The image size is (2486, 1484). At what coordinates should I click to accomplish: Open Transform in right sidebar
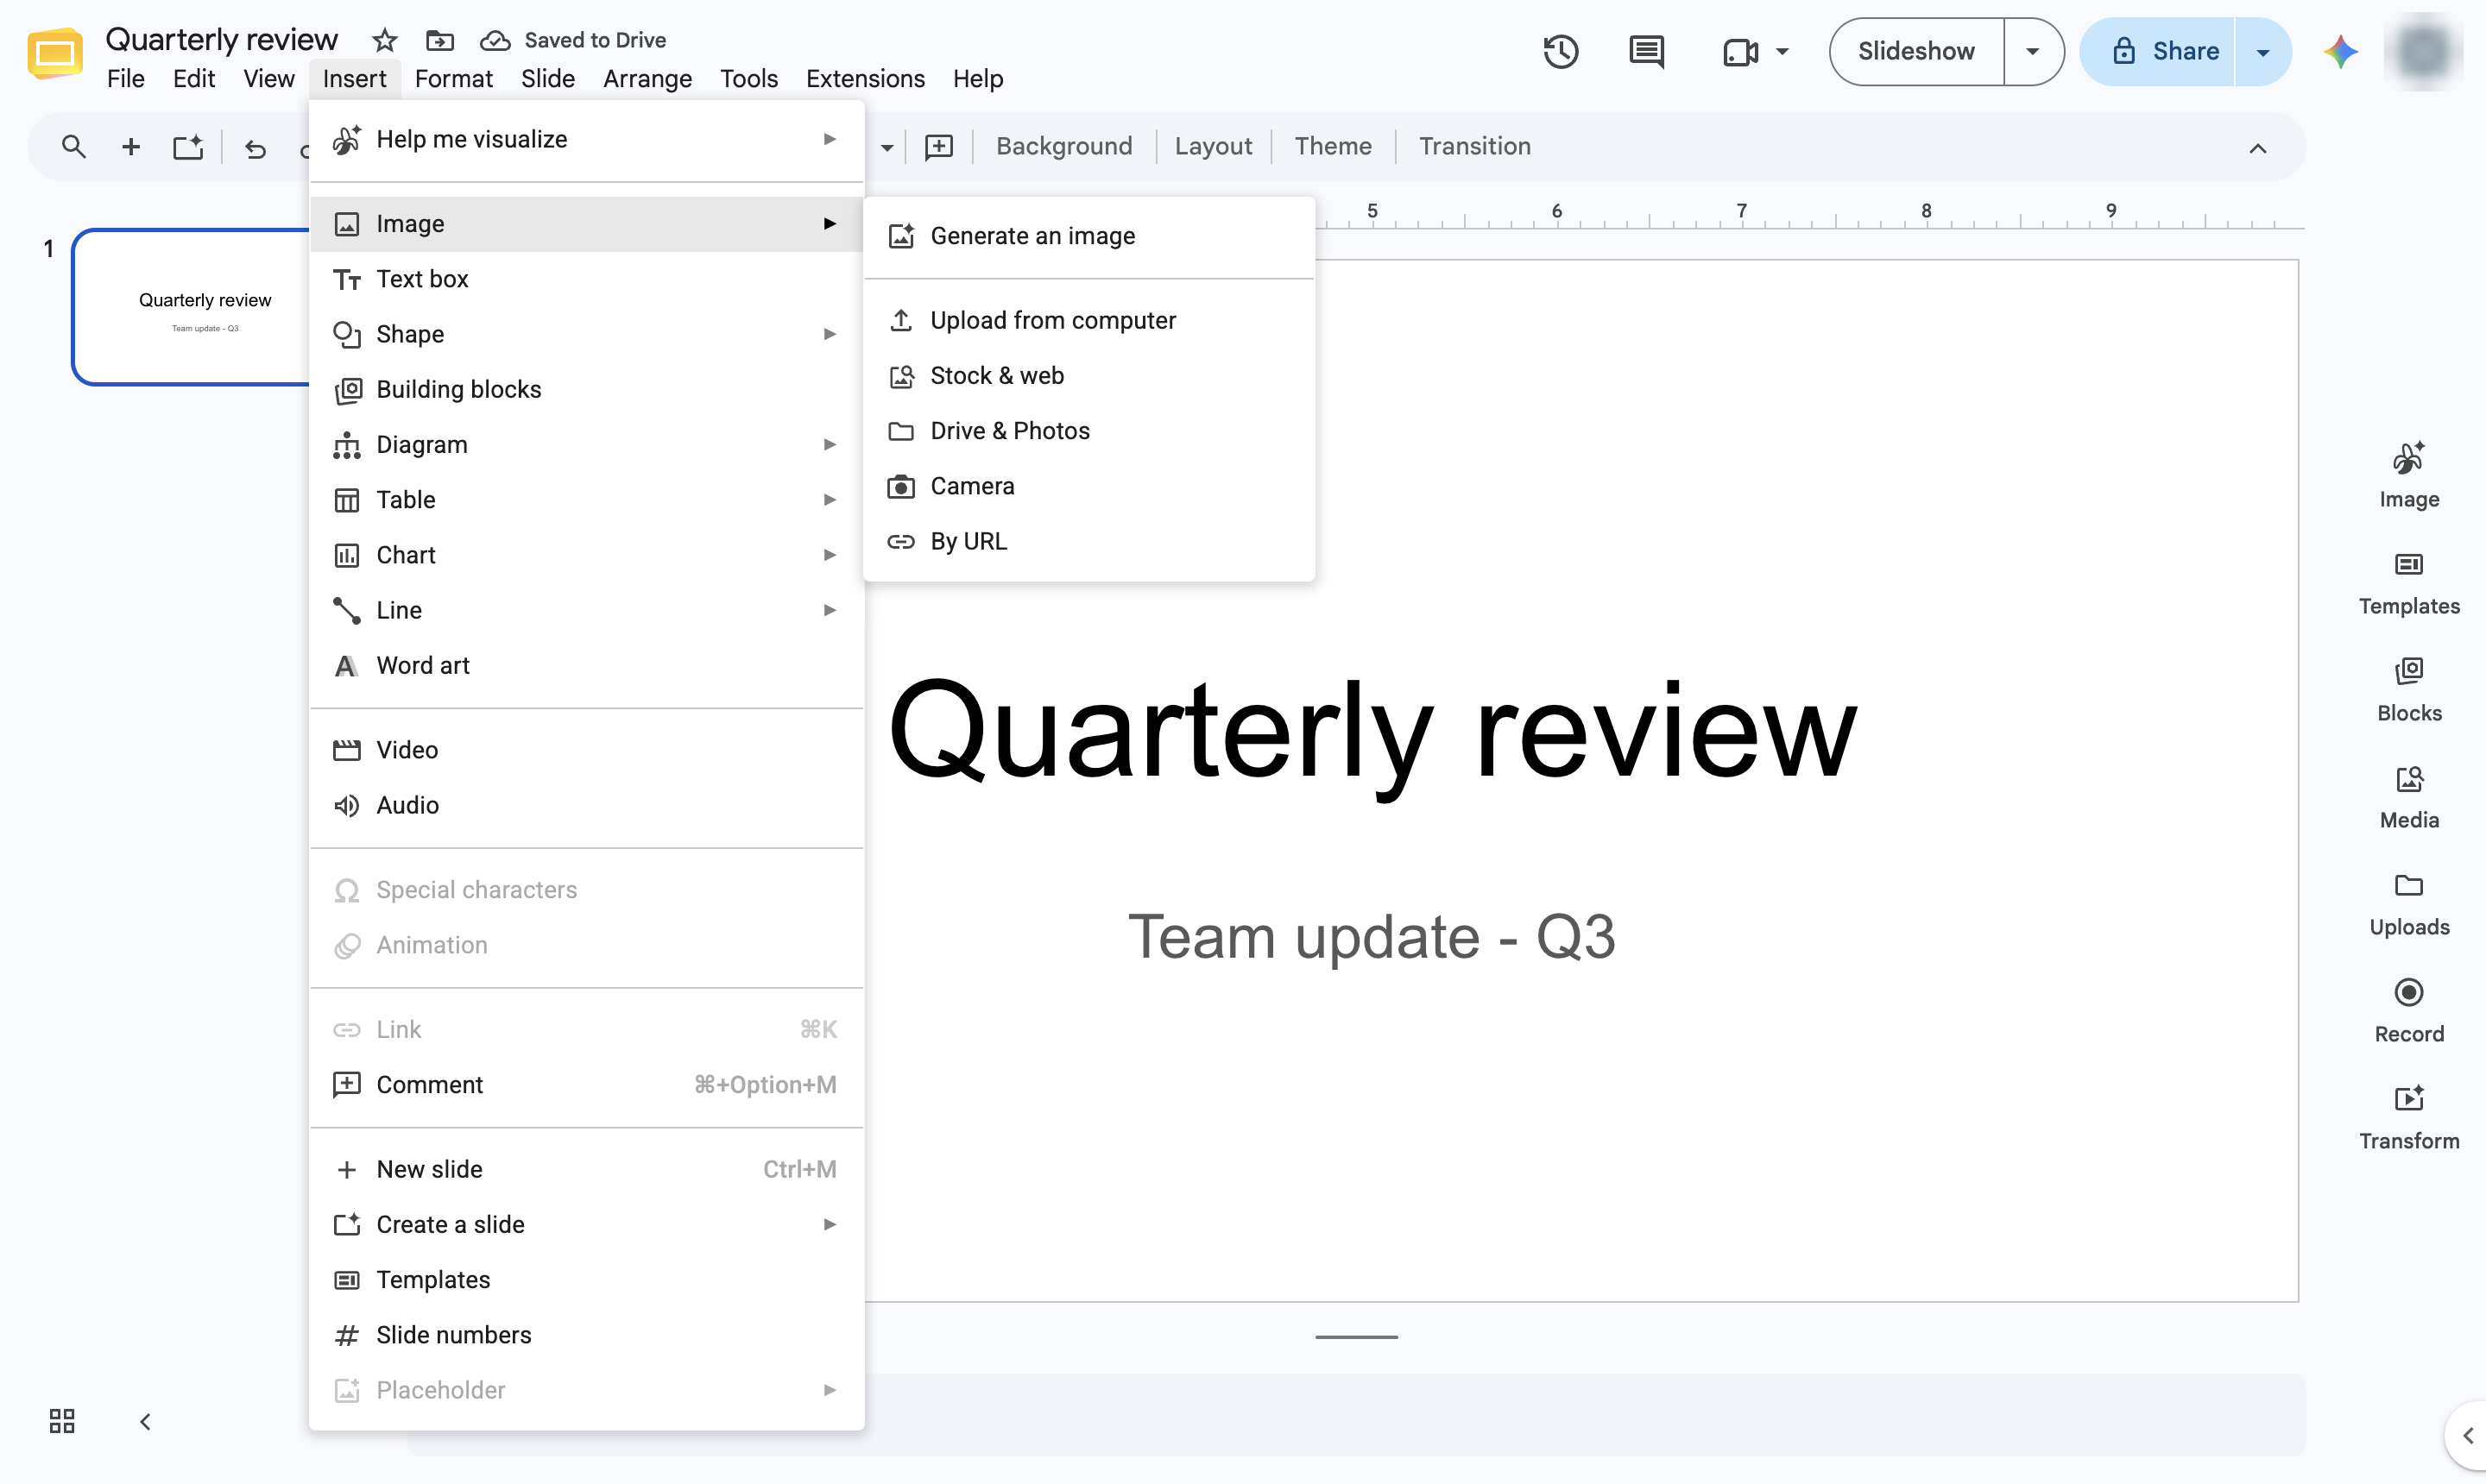[x=2409, y=1118]
